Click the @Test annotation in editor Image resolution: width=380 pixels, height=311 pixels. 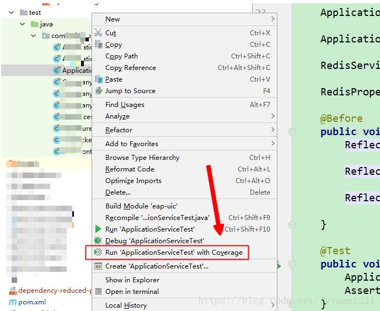[335, 251]
